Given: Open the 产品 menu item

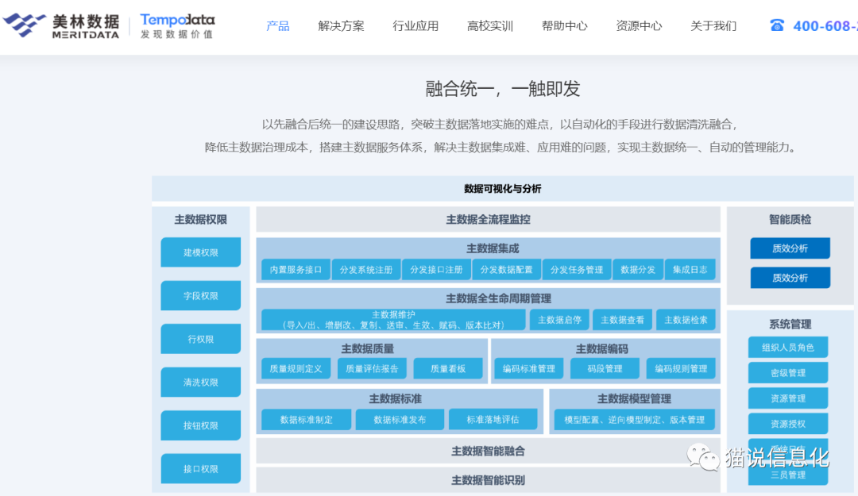Looking at the screenshot, I should tap(278, 26).
